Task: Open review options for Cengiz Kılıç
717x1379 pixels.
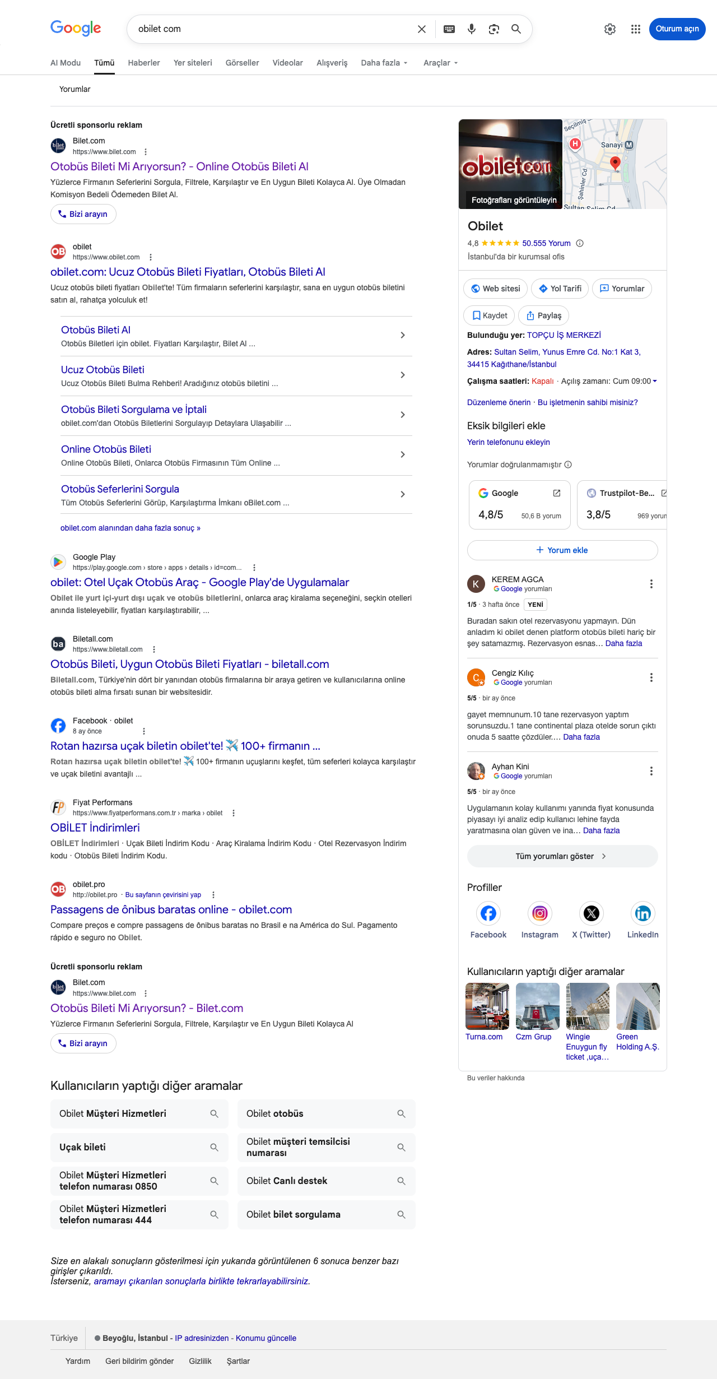Action: pos(651,677)
